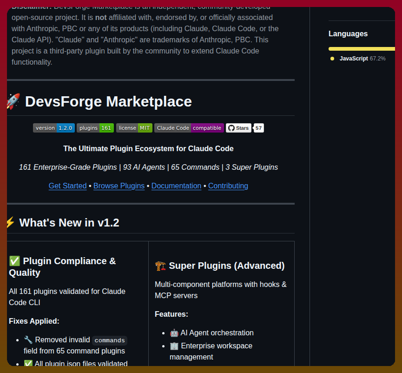
Task: Click 'The Ultimate Plugin Ecosystem for Claude Code'
Action: [x=148, y=148]
